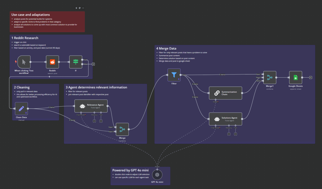Viewport: 322px width, 189px height.
Task: Click 'analyze posts for potential builds for systems' text
Action: click(x=33, y=19)
